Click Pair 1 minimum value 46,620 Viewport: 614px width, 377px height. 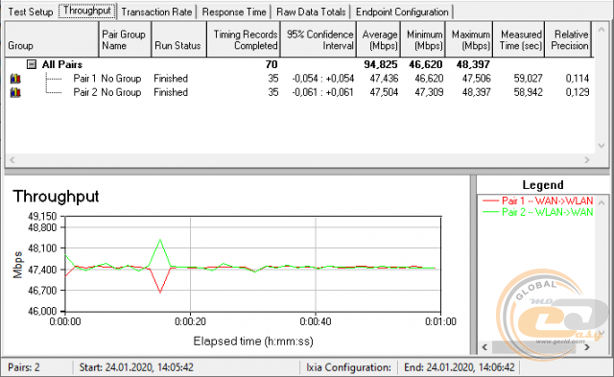coord(429,79)
